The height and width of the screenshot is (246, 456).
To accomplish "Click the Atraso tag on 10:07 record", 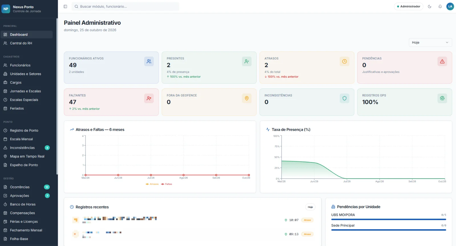I will tap(307, 220).
